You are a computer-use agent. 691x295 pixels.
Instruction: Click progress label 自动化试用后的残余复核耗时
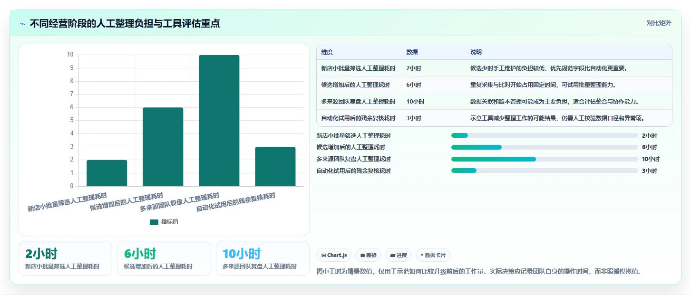point(353,171)
